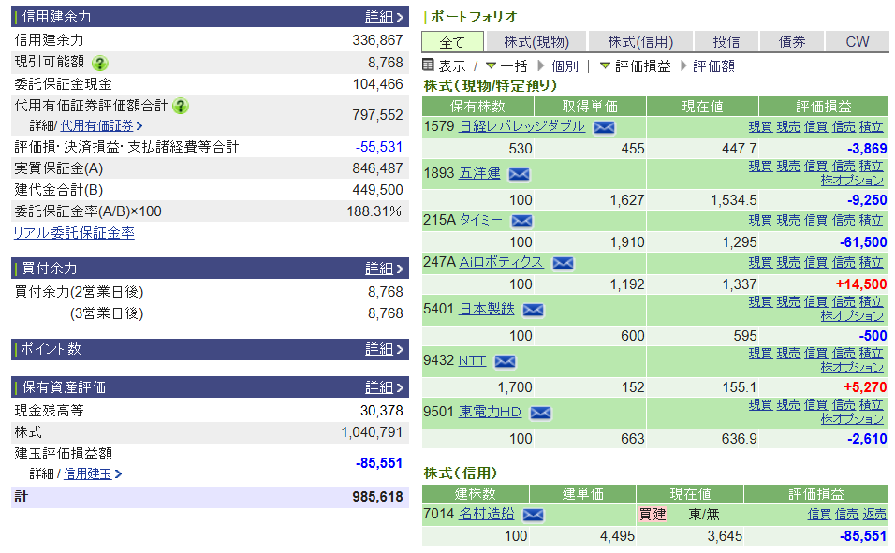The image size is (895, 553).
Task: Click the envelope icon beside NTT
Action: click(505, 361)
